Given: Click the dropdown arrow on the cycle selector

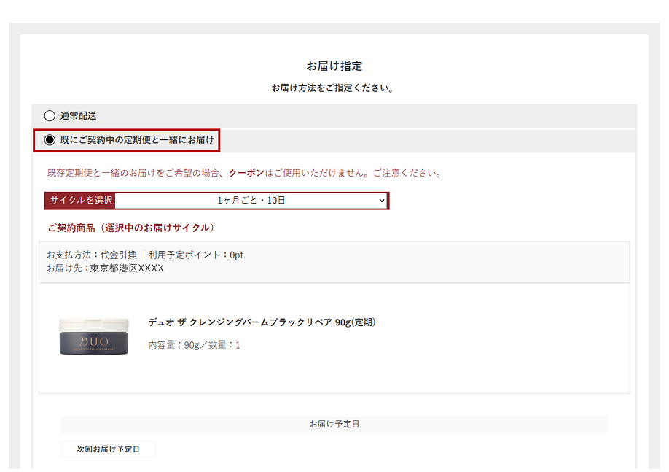Looking at the screenshot, I should pos(381,201).
